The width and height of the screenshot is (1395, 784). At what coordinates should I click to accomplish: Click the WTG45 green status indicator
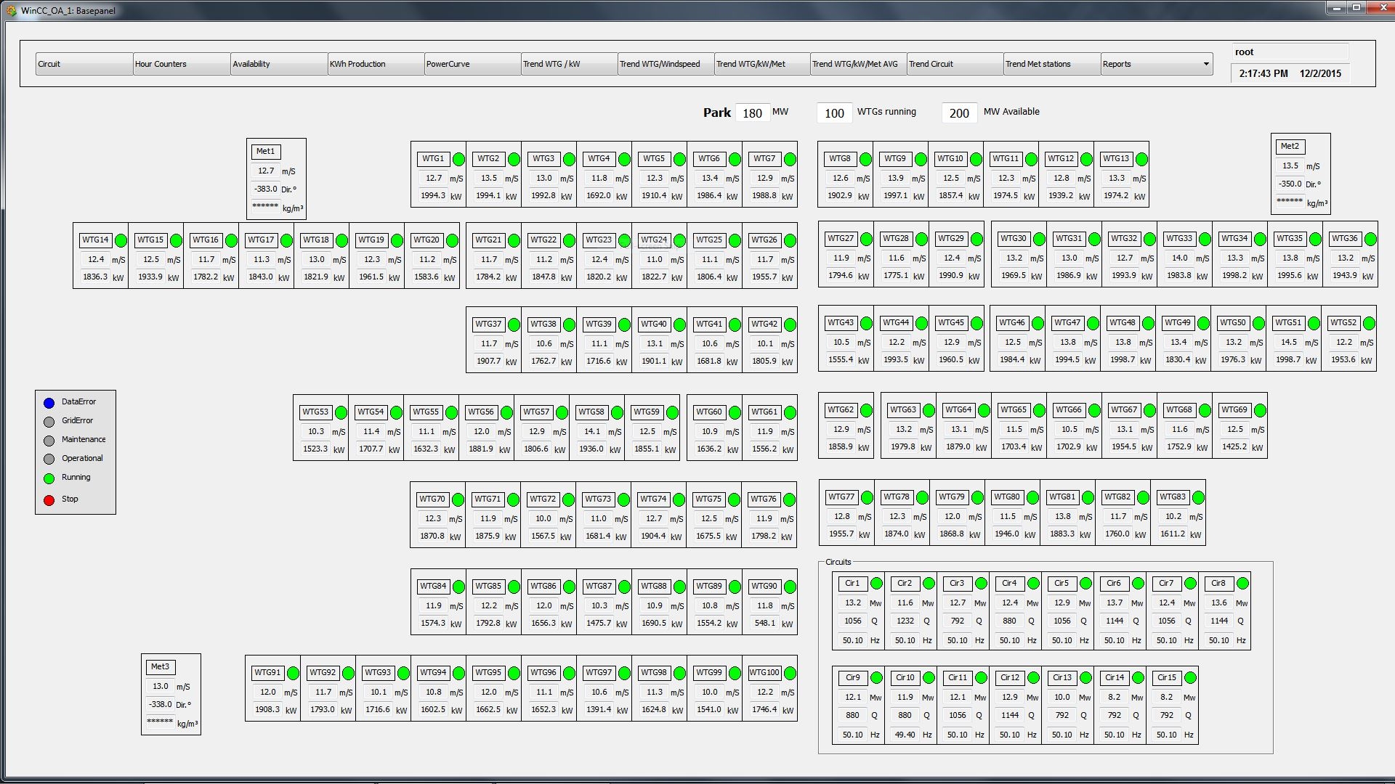pyautogui.click(x=976, y=323)
